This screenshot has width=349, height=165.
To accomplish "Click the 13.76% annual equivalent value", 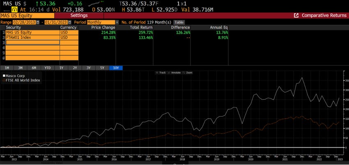I will point(222,32).
